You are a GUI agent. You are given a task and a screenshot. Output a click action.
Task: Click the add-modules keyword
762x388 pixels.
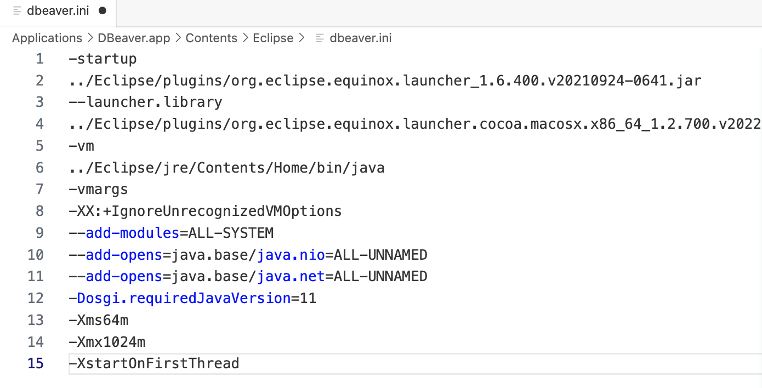pyautogui.click(x=133, y=232)
